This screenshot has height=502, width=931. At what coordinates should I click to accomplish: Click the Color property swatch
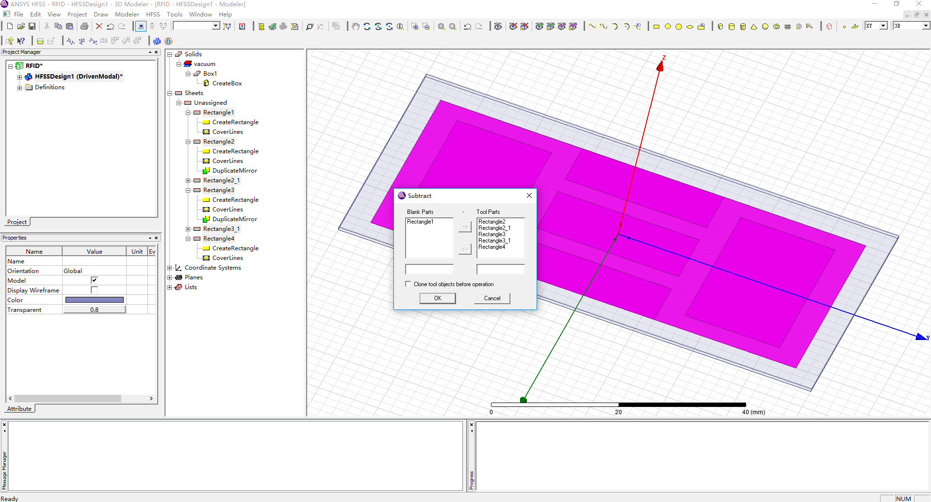[x=94, y=300]
